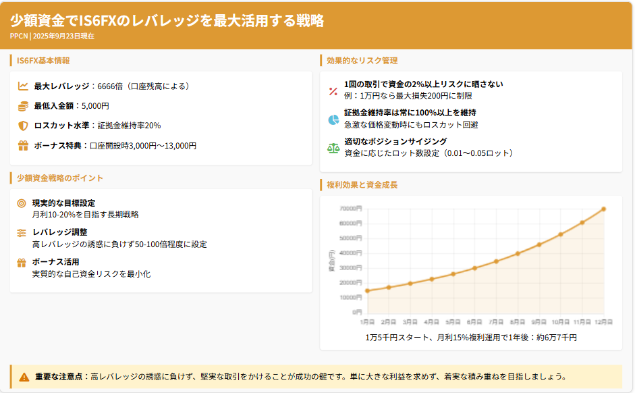
Task: Select the sliders icon next to レバレッジ調整
Action: (x=22, y=232)
